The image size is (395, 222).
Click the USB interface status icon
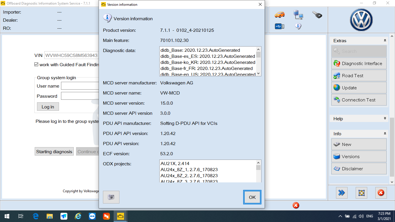[x=279, y=26]
